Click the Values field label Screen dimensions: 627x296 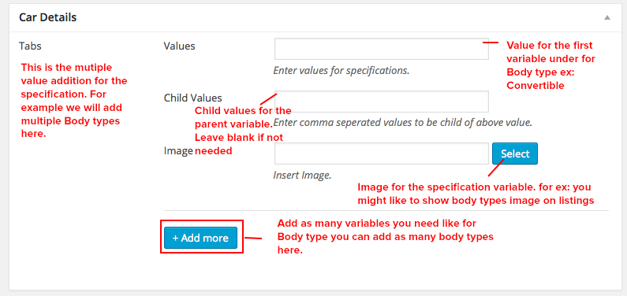coord(180,46)
